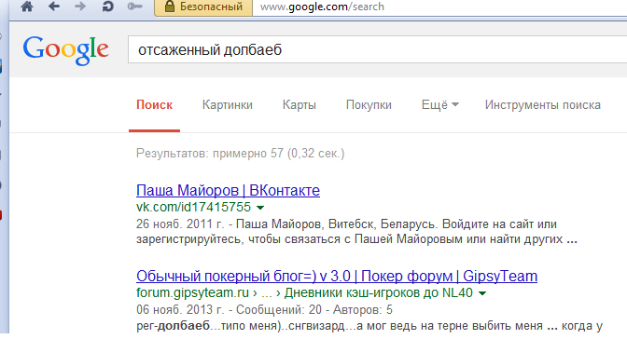Open the Google logo homepage link
Screen dimensions: 627x339
pos(65,50)
